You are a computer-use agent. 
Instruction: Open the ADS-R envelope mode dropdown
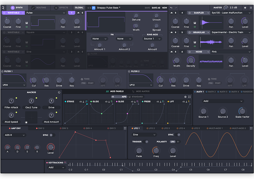point(14,135)
